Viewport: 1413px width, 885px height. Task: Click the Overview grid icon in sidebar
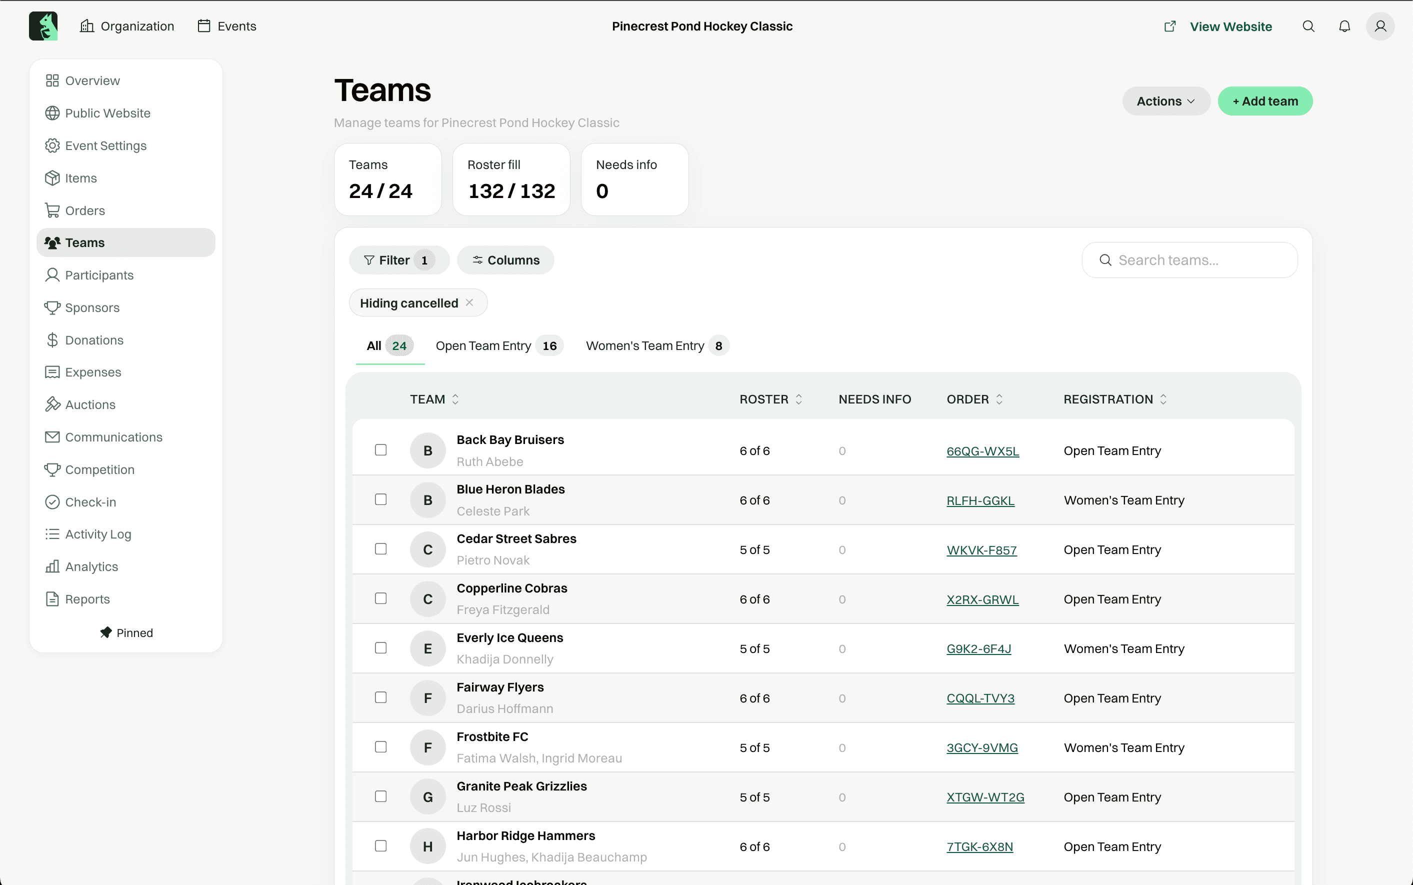(x=52, y=81)
